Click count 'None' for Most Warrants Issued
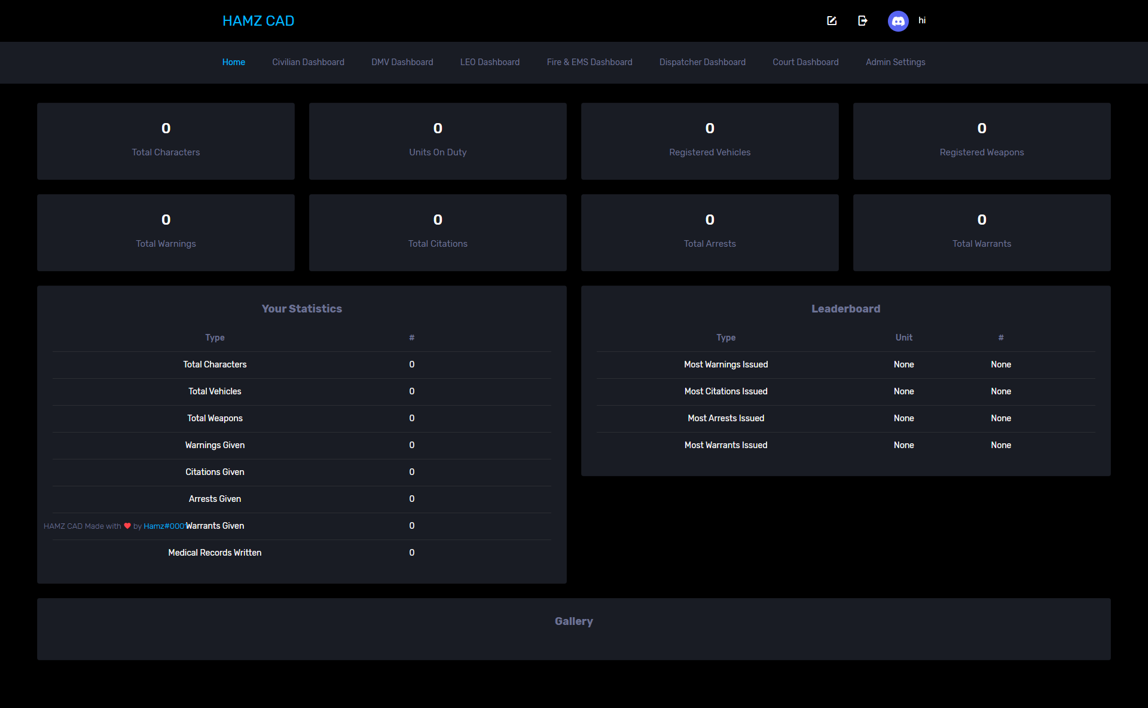The height and width of the screenshot is (708, 1148). pyautogui.click(x=1001, y=445)
